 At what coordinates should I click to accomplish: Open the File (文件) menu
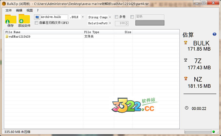tap(8, 10)
